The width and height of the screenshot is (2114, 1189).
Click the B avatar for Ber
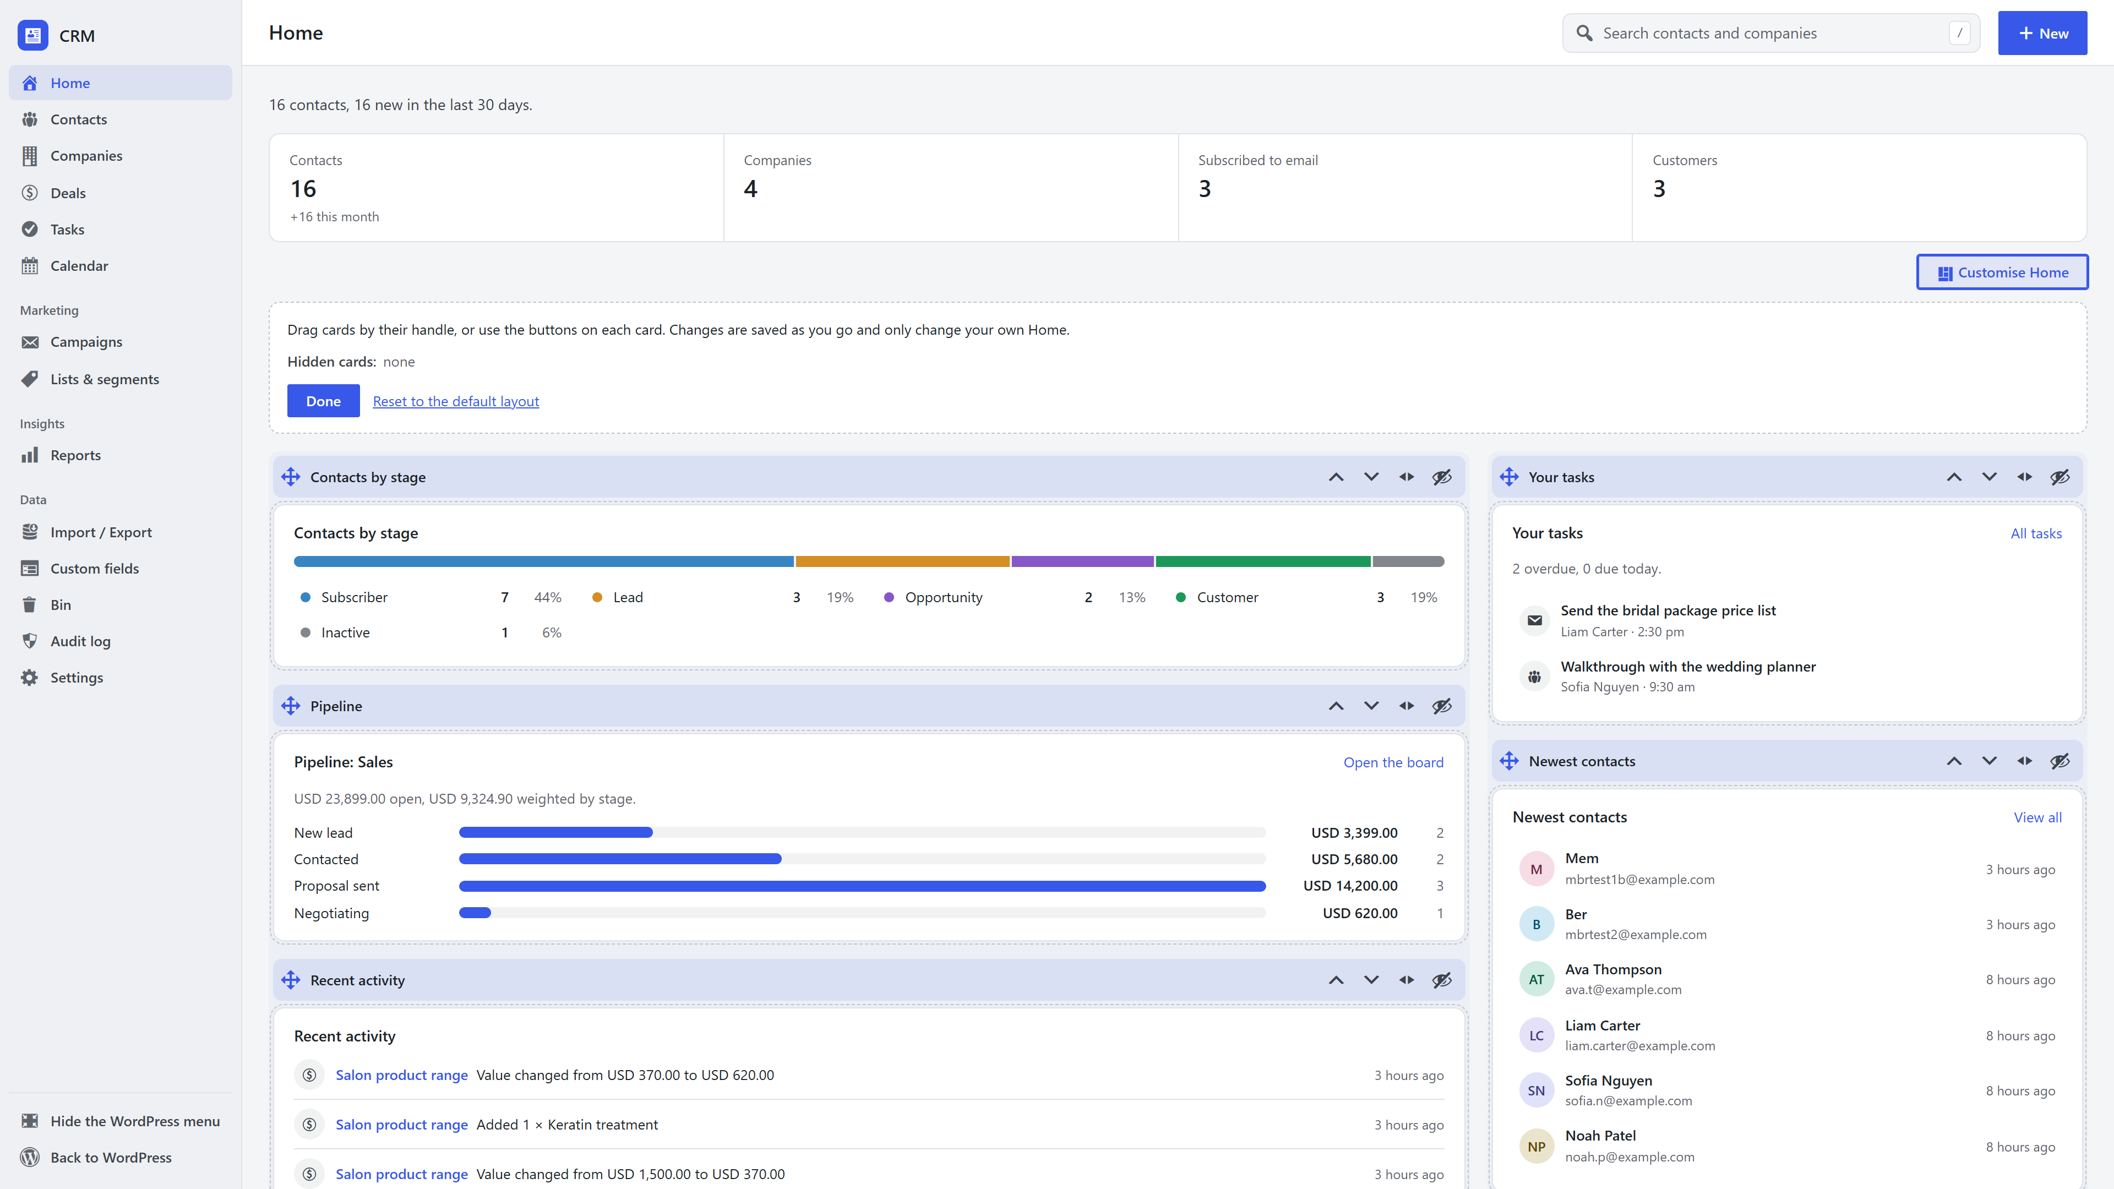click(1537, 924)
